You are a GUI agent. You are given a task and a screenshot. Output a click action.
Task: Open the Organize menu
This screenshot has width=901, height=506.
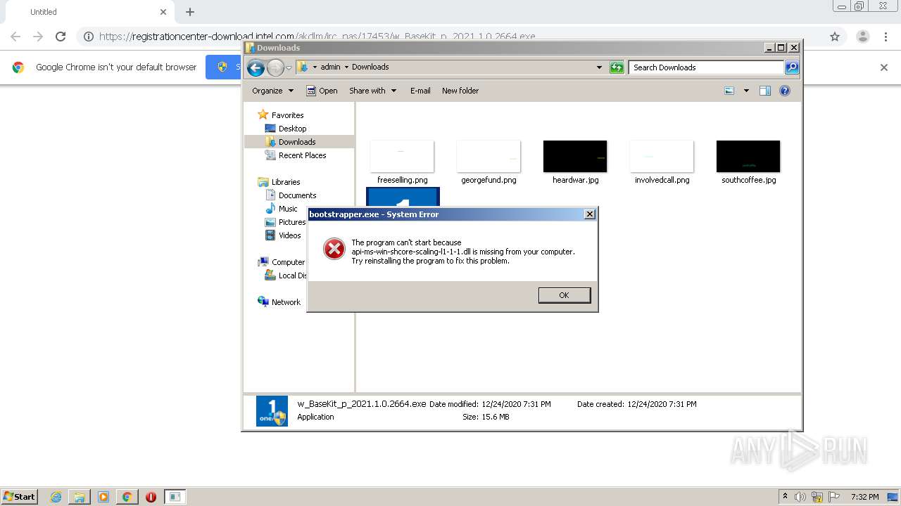coord(272,91)
